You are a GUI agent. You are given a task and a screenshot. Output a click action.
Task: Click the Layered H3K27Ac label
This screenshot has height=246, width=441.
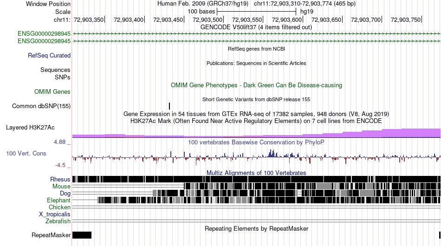coord(30,127)
